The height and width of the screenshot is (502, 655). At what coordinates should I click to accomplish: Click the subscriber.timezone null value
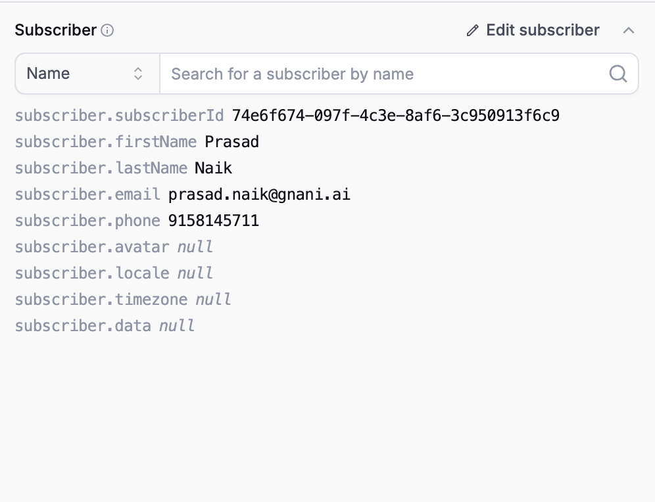click(x=214, y=300)
